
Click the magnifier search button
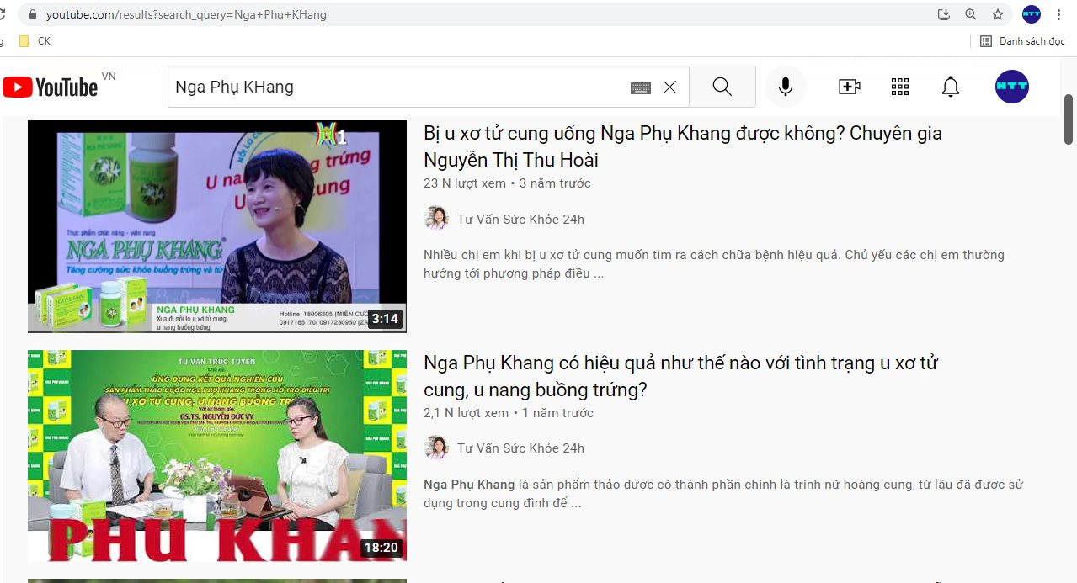tap(722, 87)
